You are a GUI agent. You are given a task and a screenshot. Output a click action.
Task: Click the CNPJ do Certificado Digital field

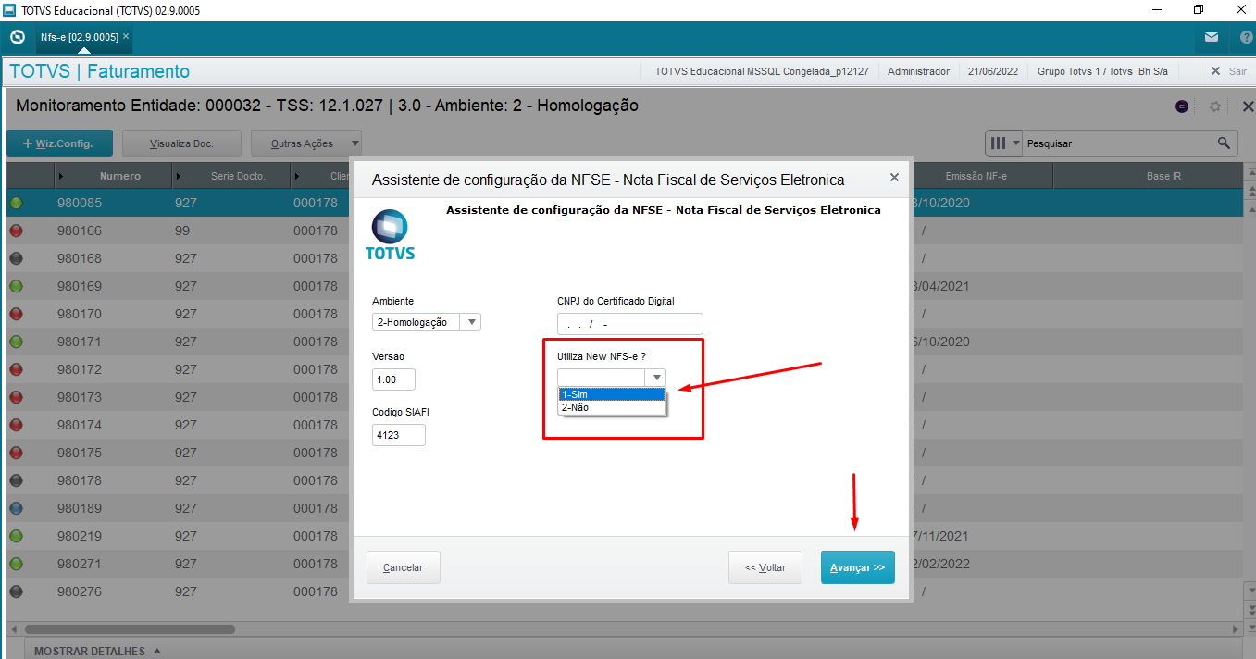pos(630,324)
